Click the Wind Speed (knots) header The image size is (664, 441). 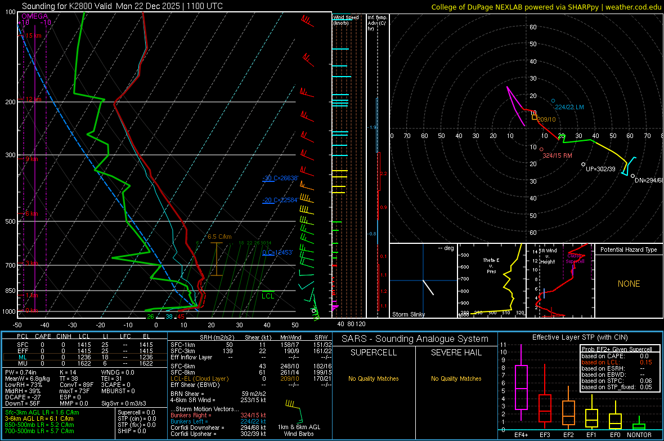coord(346,20)
